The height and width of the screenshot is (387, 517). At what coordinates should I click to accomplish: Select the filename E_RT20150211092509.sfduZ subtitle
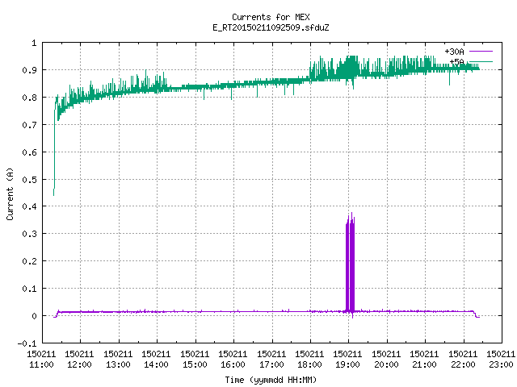tap(271, 27)
